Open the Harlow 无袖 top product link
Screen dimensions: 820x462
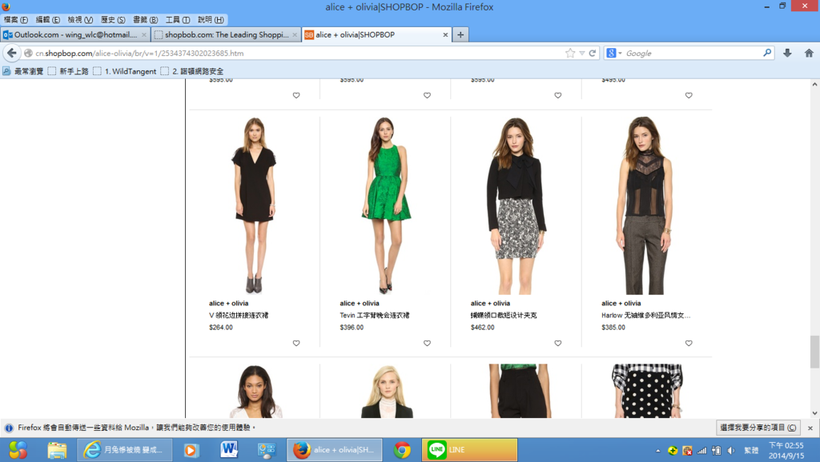[x=646, y=315]
